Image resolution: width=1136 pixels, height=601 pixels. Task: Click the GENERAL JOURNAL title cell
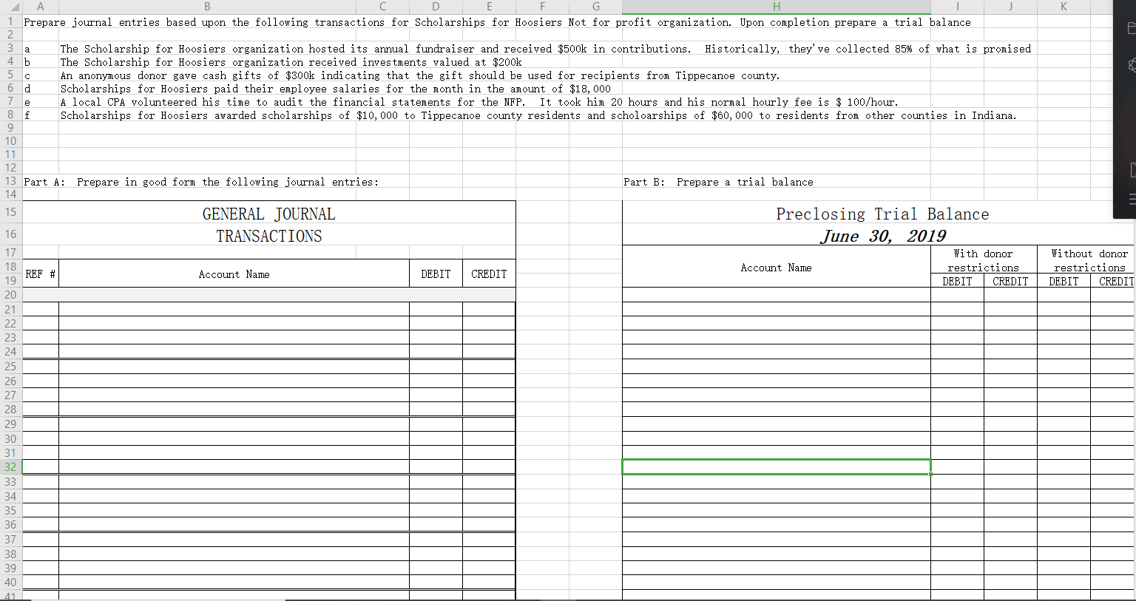coord(268,214)
